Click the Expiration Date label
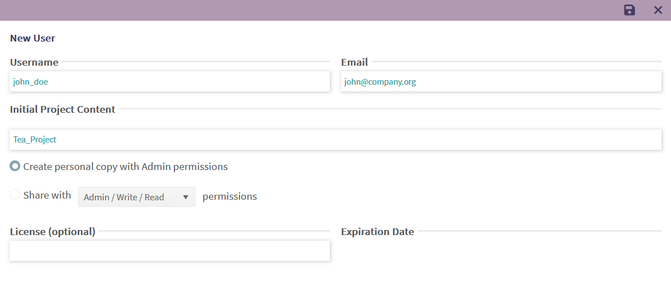Screen dimensions: 671x285 [x=378, y=232]
